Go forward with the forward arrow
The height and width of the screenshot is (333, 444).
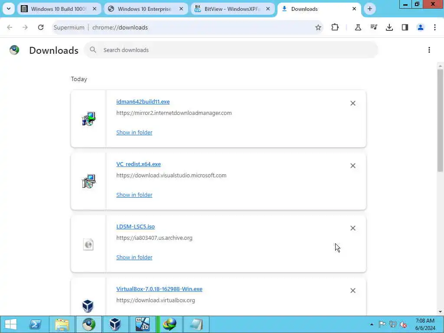[25, 27]
